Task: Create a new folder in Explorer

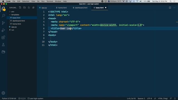Action: (x=24, y=7)
